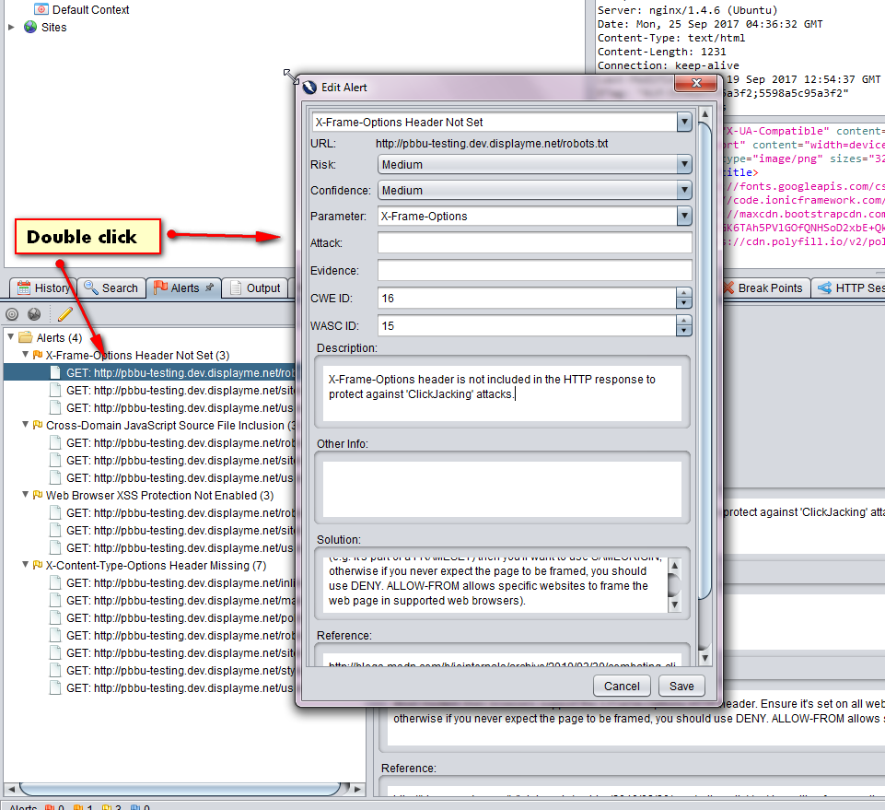Click the globe icon in Alerts toolbar

coord(34,314)
